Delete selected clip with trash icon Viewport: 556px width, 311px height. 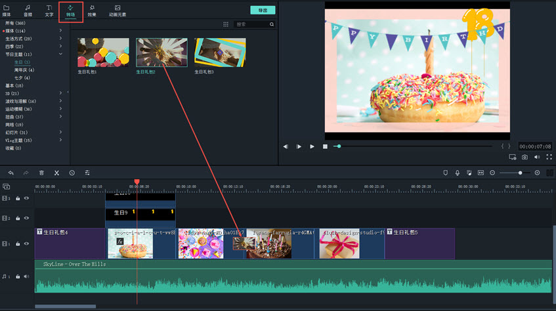pyautogui.click(x=41, y=173)
